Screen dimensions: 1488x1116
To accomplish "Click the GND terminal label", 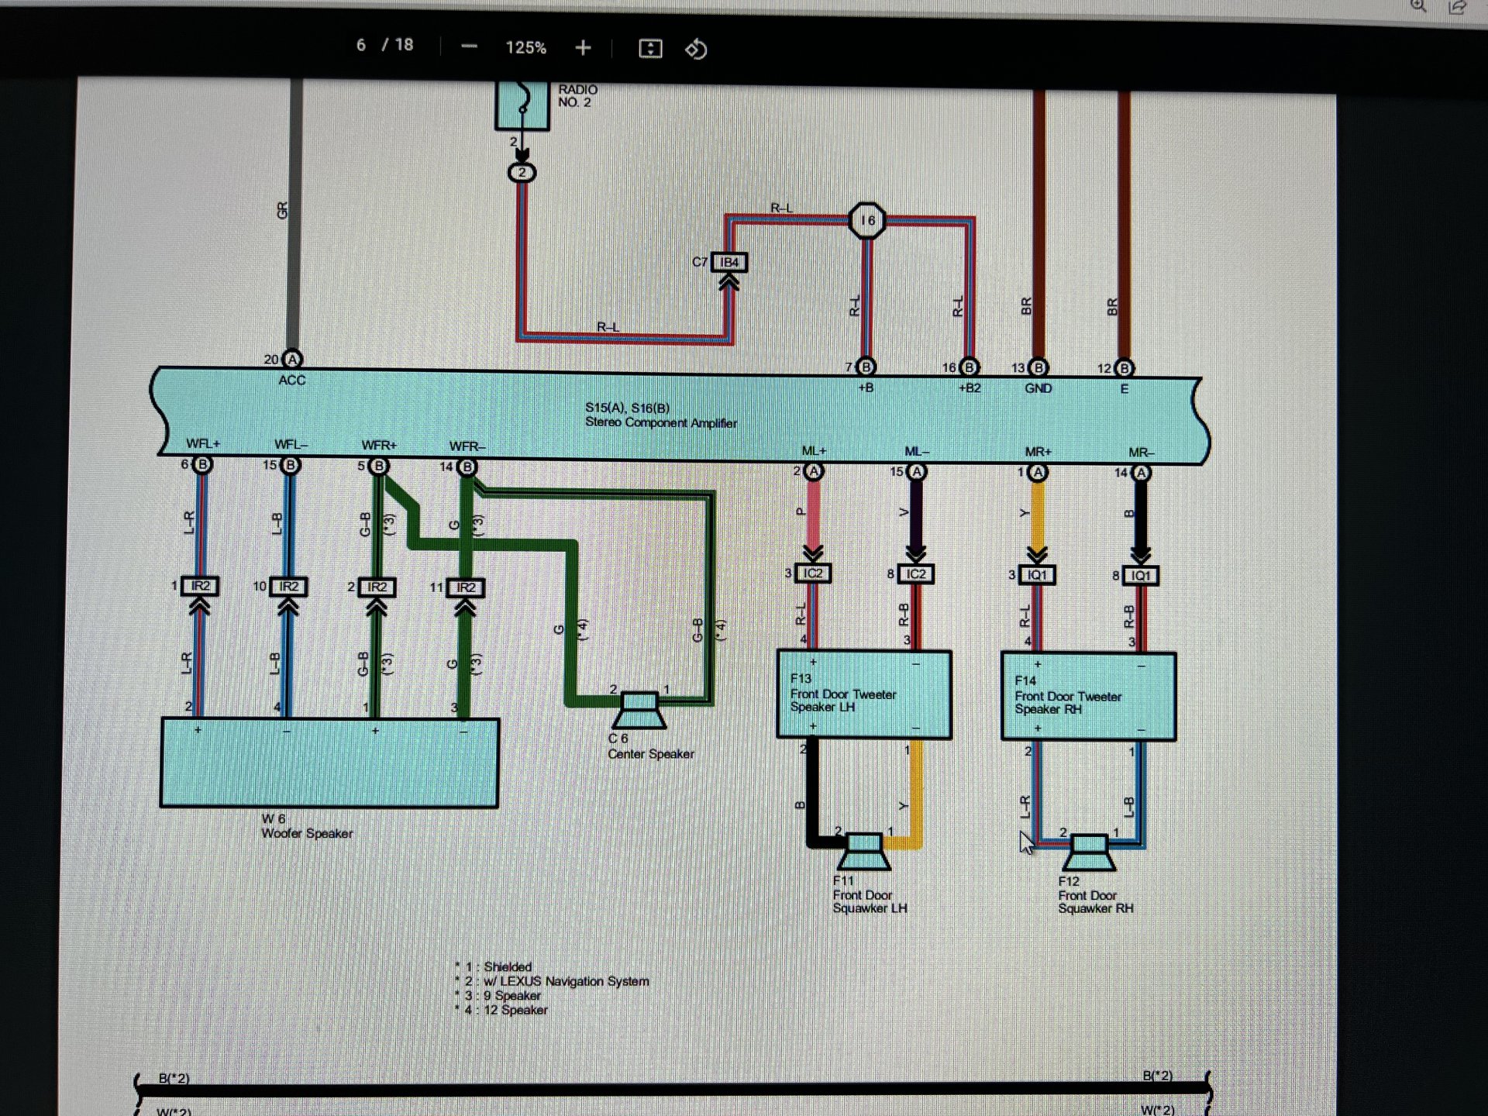I will [1038, 388].
